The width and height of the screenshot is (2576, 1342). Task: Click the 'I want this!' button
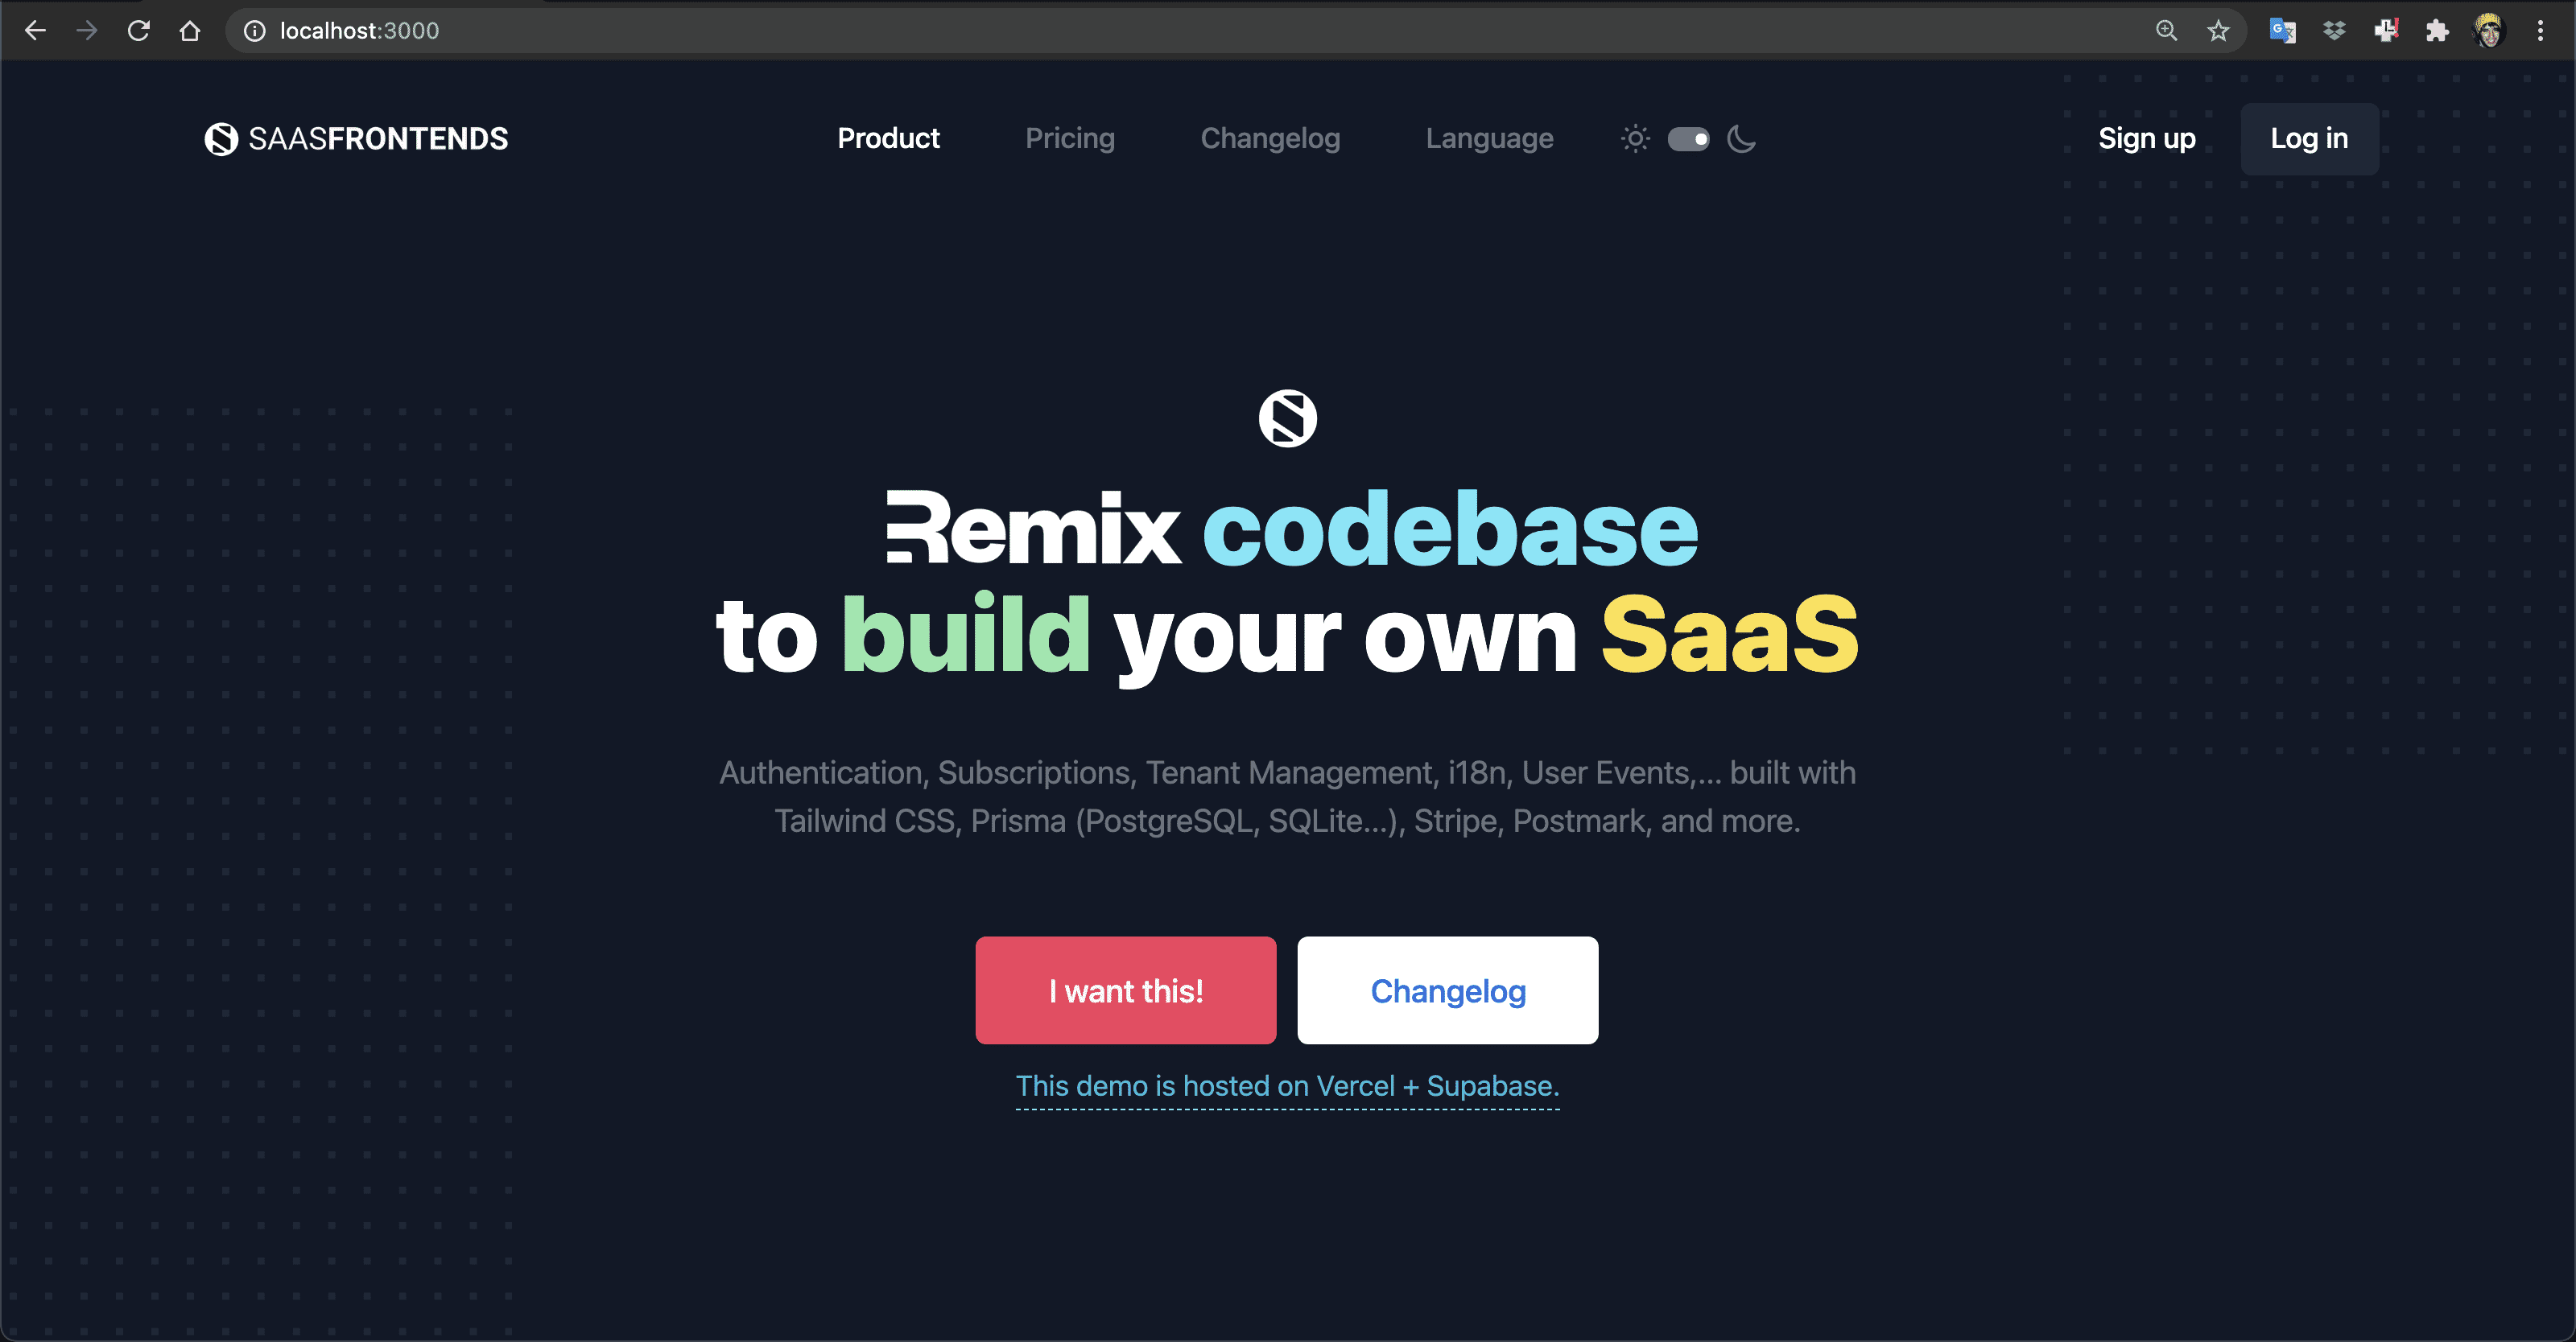tap(1126, 990)
